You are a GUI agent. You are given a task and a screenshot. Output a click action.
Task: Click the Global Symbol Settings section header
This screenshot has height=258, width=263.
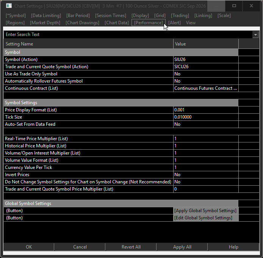tap(121, 203)
